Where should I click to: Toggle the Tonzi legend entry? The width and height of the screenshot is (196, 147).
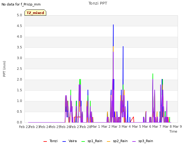click(x=50, y=141)
